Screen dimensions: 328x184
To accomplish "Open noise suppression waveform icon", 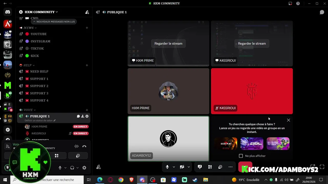I will pyautogui.click(x=76, y=146).
